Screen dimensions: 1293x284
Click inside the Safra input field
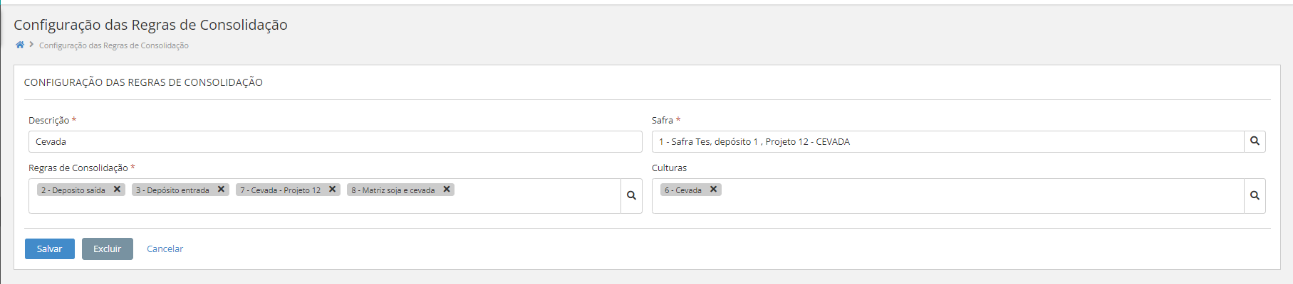pyautogui.click(x=947, y=142)
